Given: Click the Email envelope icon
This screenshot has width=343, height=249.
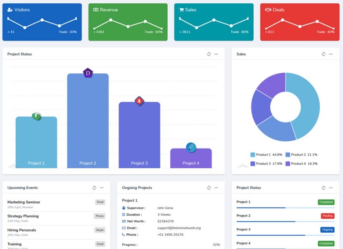Looking at the screenshot, I should coord(124,228).
